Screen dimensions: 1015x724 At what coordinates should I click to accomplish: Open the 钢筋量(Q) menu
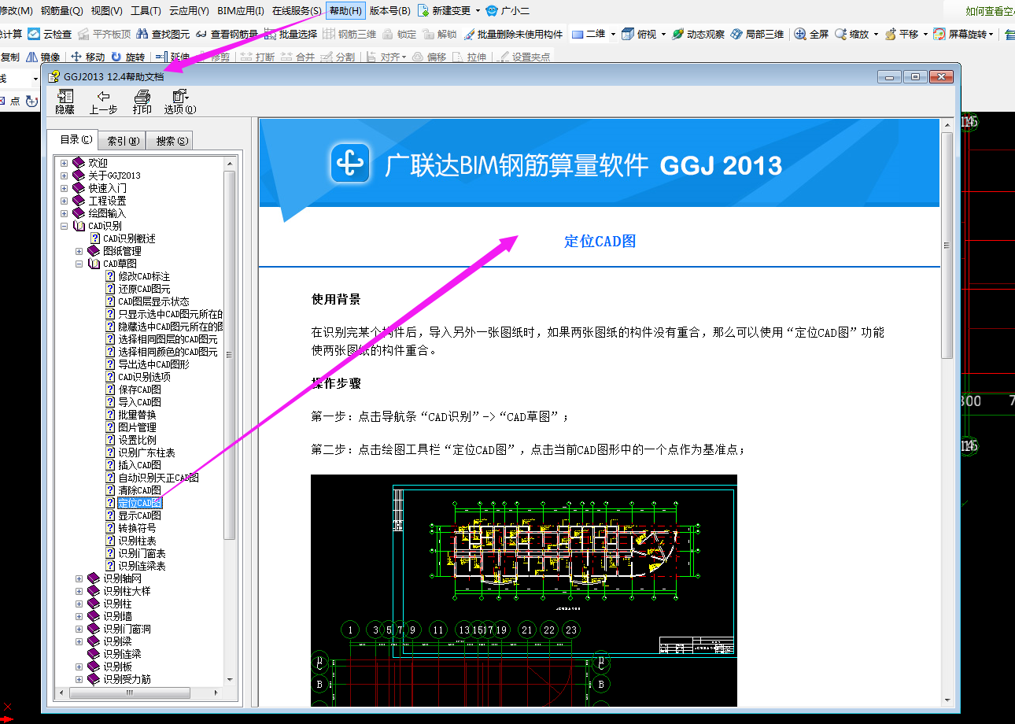click(61, 11)
